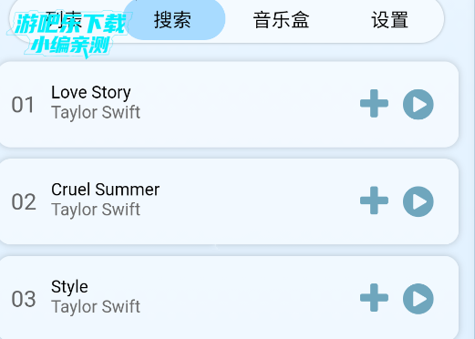Select the Love Story song title
The height and width of the screenshot is (339, 475).
pyautogui.click(x=91, y=92)
